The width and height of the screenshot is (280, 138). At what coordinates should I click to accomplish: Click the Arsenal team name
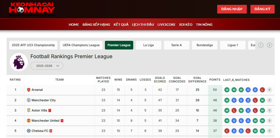pyautogui.click(x=37, y=90)
